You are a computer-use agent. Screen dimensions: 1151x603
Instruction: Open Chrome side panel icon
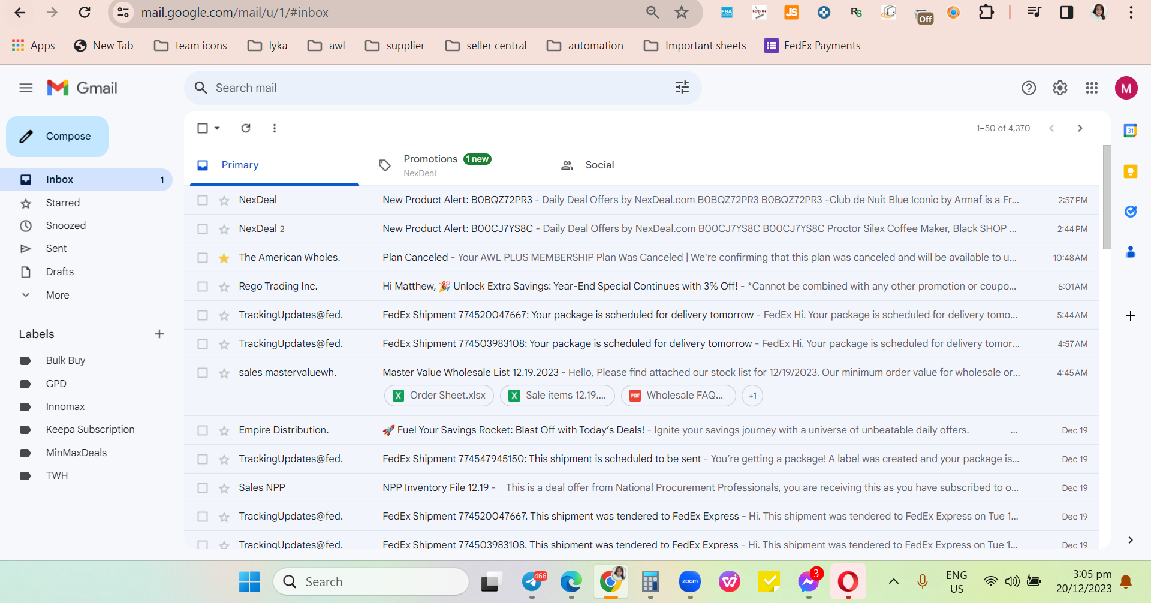click(1066, 13)
